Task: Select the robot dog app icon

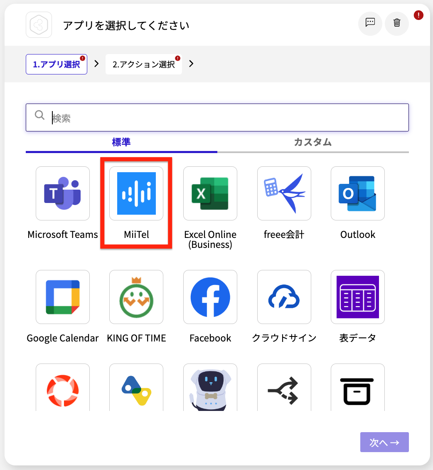Action: click(210, 388)
